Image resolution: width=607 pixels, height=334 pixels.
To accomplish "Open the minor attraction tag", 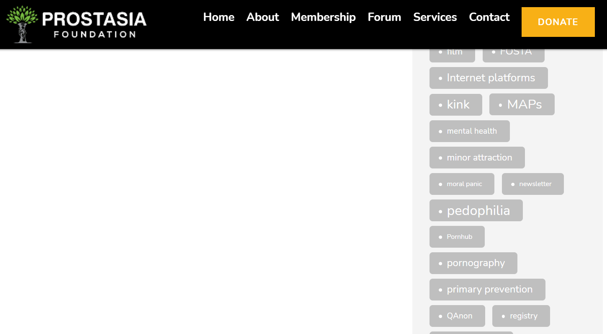I will 477,158.
